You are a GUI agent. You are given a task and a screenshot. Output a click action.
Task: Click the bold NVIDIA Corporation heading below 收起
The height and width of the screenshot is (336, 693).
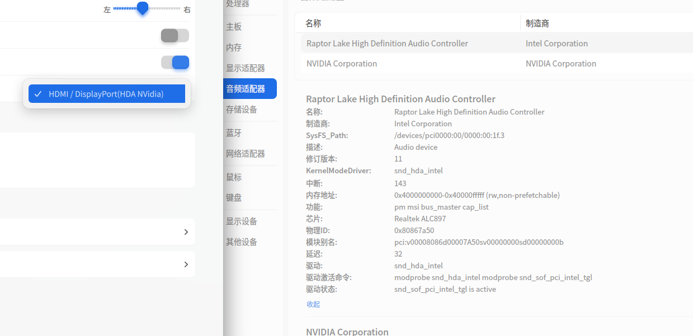coord(347,332)
